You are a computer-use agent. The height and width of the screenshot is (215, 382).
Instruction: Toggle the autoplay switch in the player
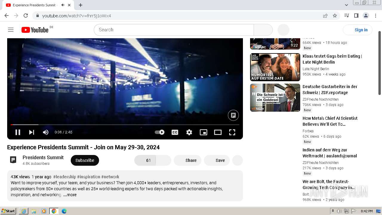tap(160, 132)
